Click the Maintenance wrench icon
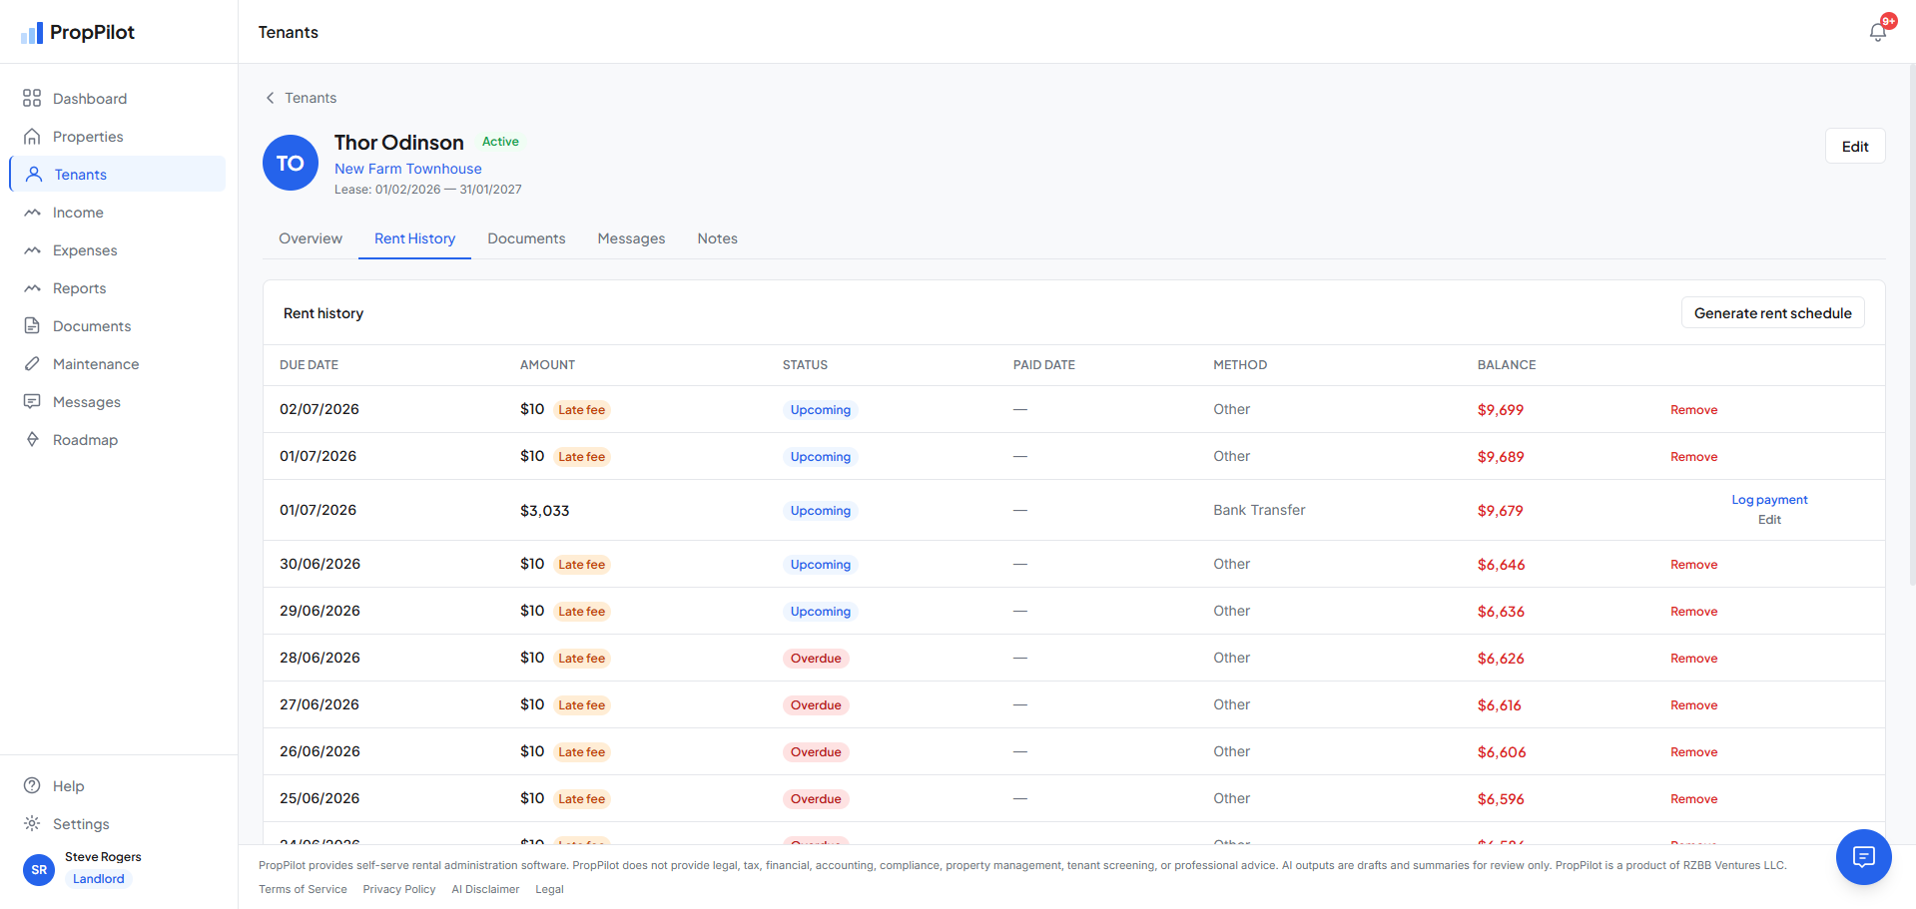 coord(32,363)
